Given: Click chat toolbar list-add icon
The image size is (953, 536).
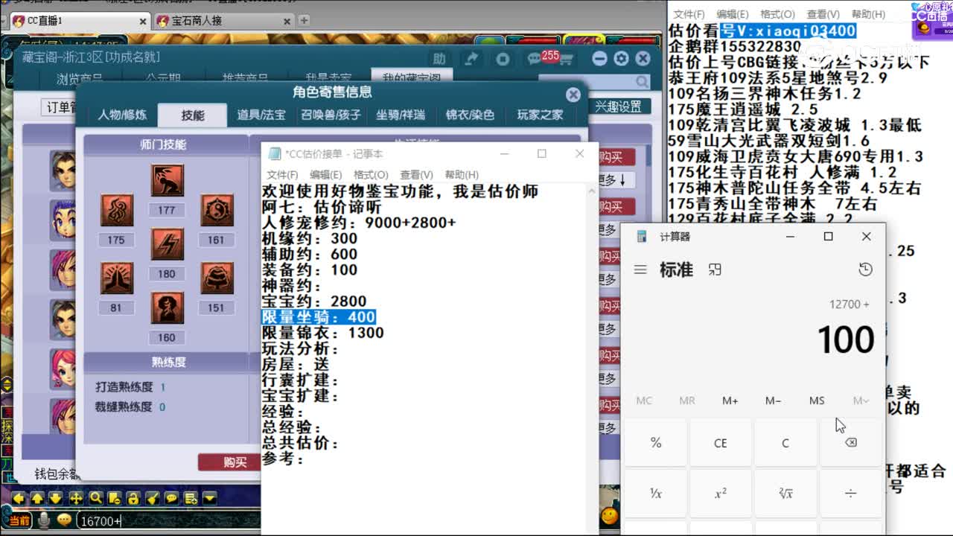Looking at the screenshot, I should coord(191,498).
